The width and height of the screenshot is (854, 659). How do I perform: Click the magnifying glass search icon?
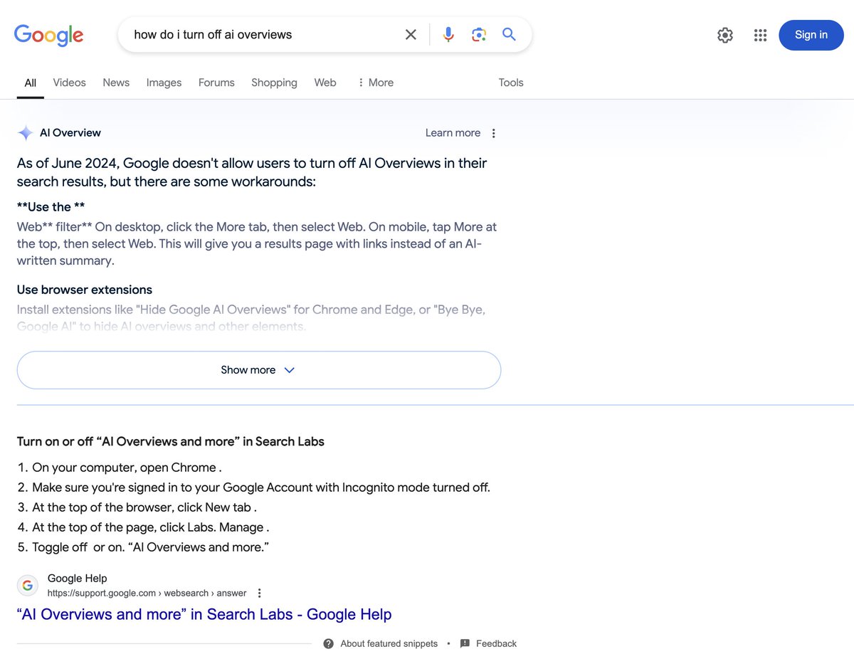click(x=509, y=34)
